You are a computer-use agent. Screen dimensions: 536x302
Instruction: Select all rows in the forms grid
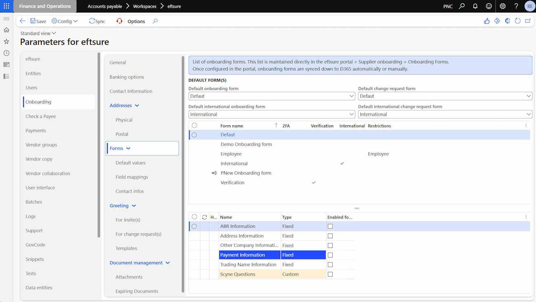tap(194, 125)
